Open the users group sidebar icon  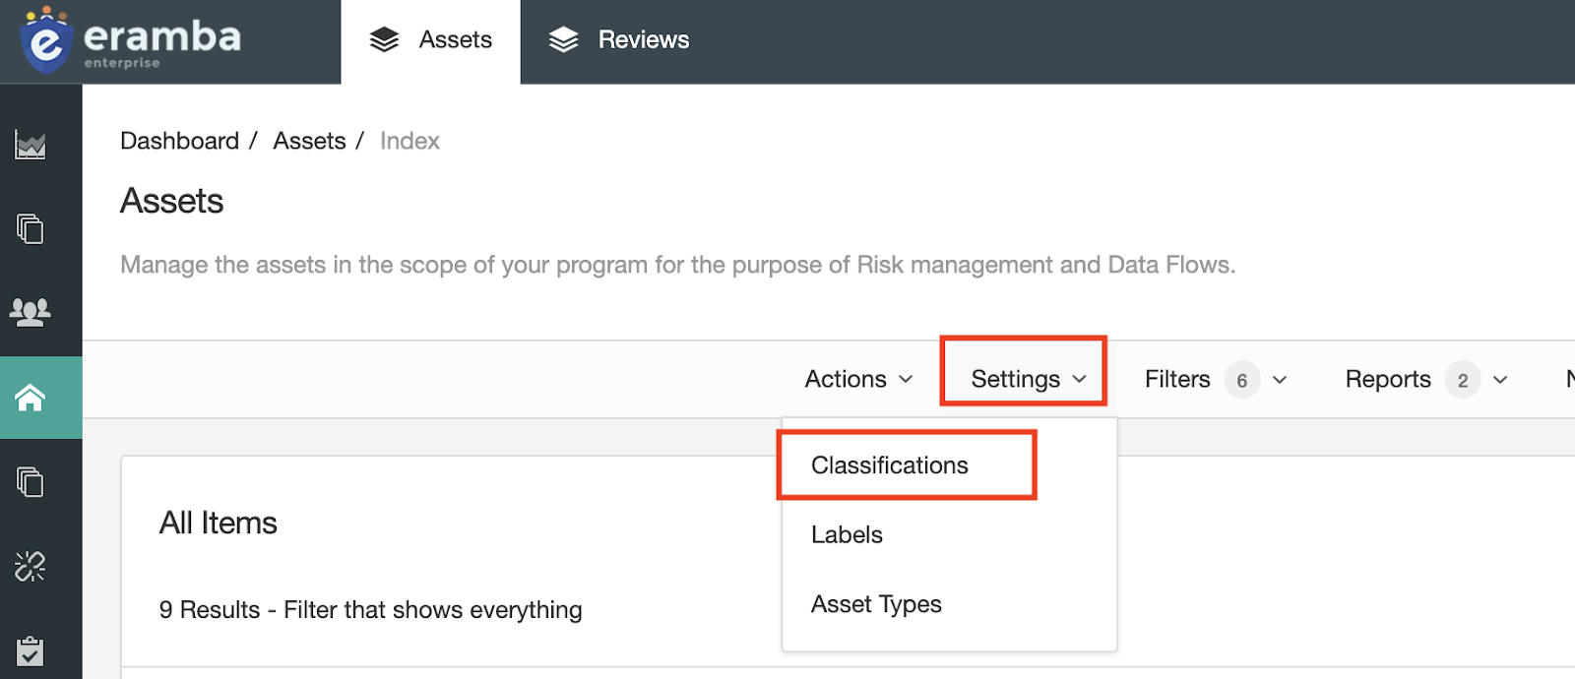coord(31,312)
